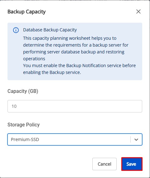Click the Database Backup Capacity heading
Screen dimensions: 150x178
point(50,30)
